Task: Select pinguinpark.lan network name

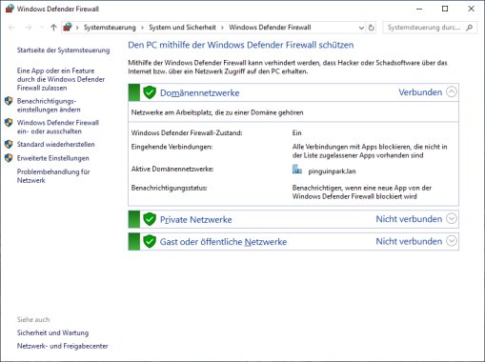Action: 332,171
